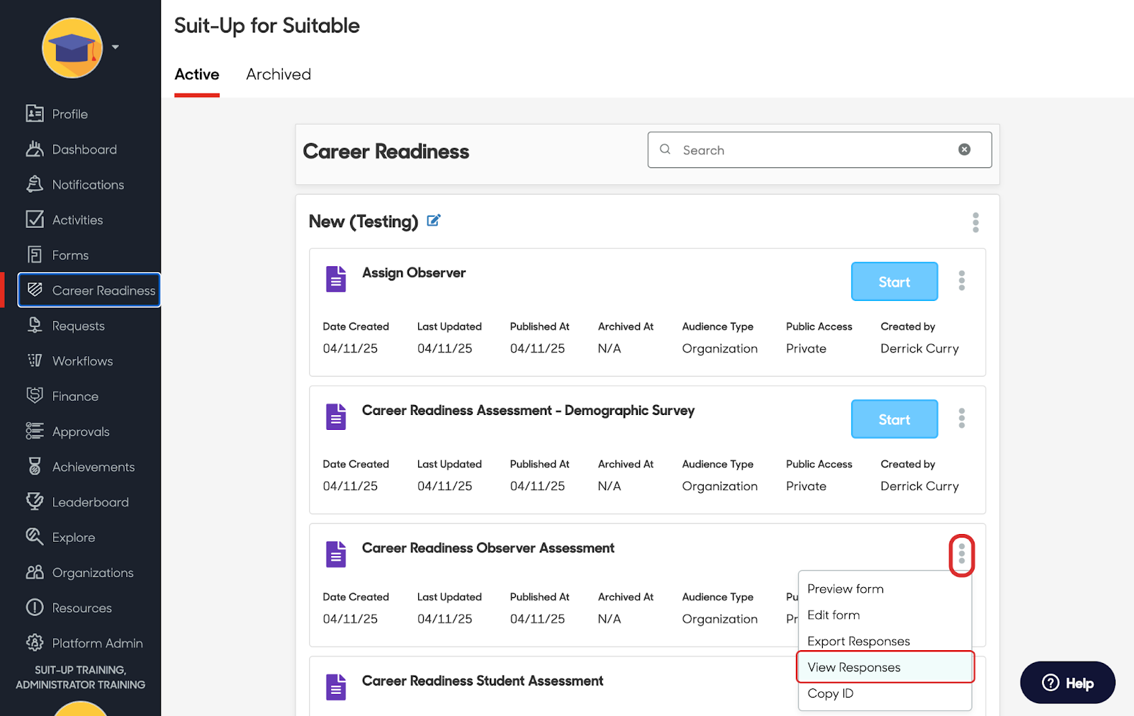Expand the dropdown arrow beside avatar
1134x716 pixels.
(116, 47)
